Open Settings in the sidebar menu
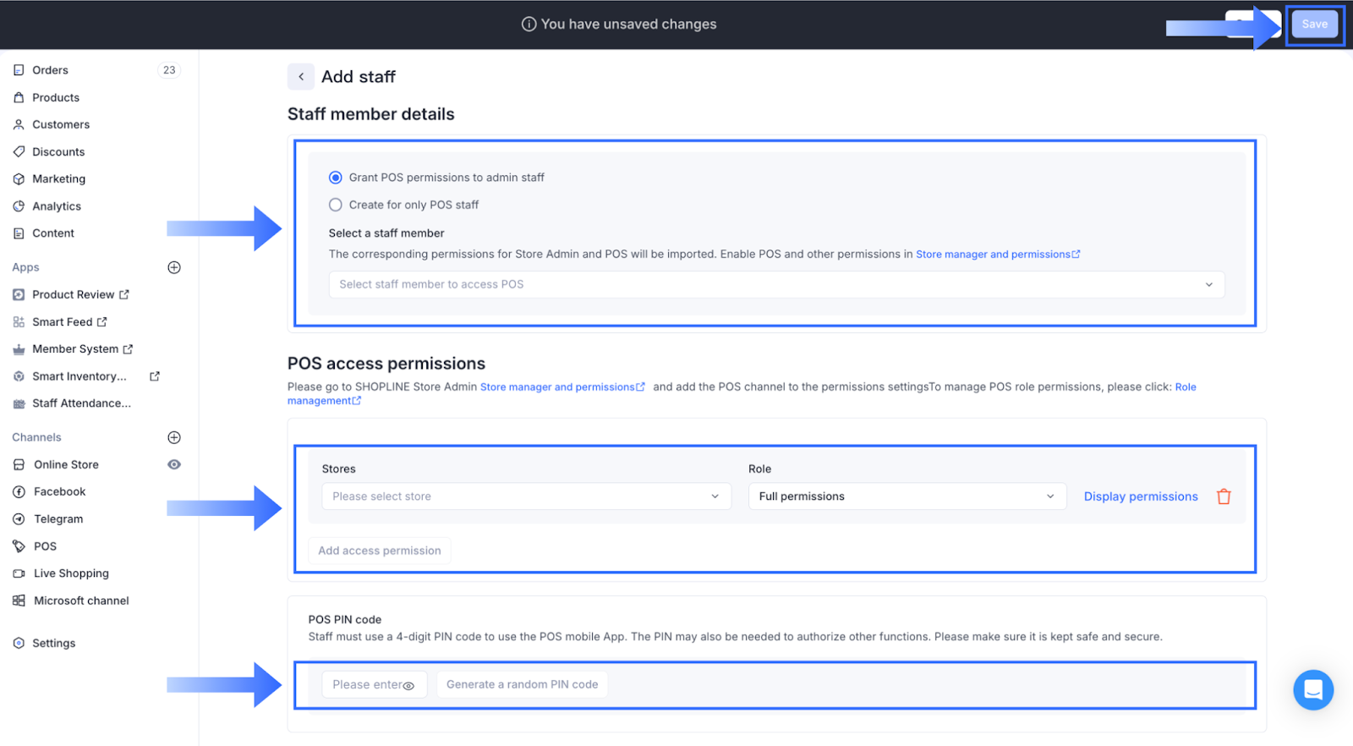This screenshot has width=1353, height=746. 53,644
